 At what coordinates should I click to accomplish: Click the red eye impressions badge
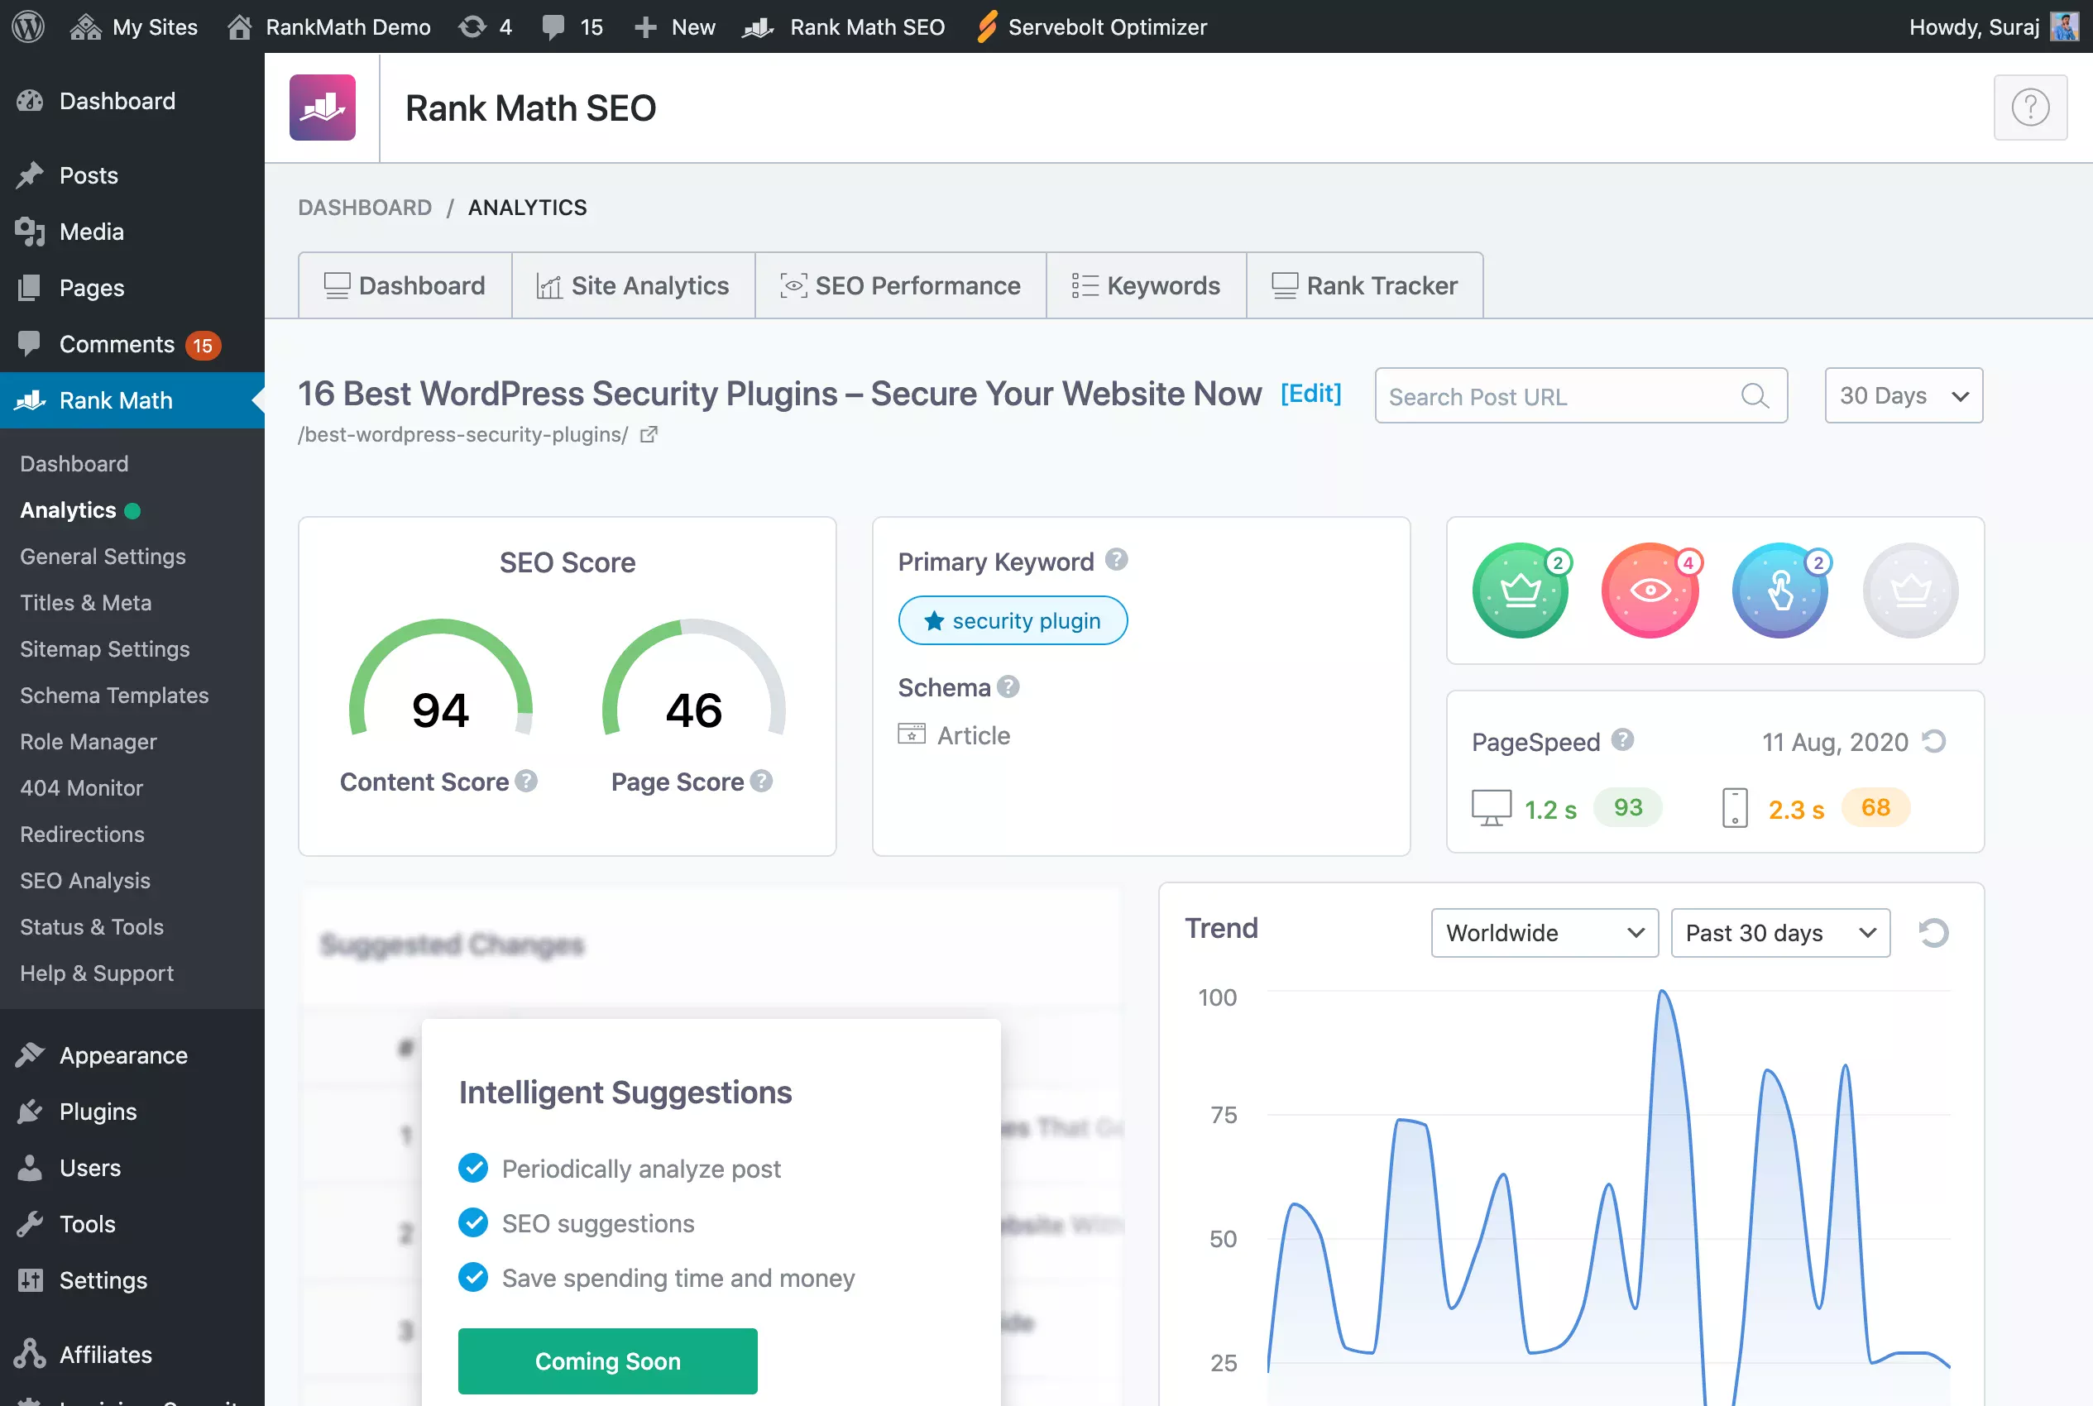tap(1650, 591)
